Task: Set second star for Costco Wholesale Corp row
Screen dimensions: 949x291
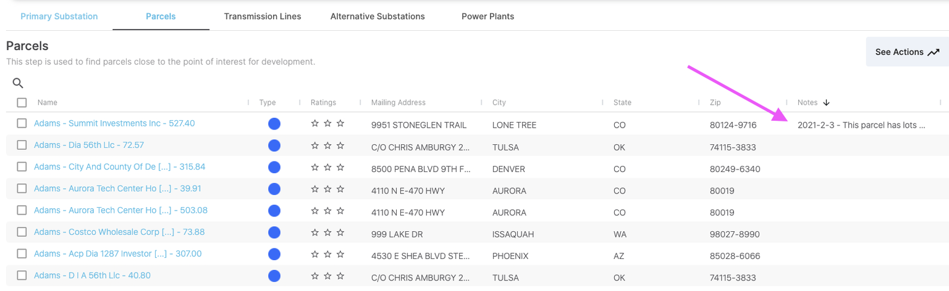Action: click(327, 232)
